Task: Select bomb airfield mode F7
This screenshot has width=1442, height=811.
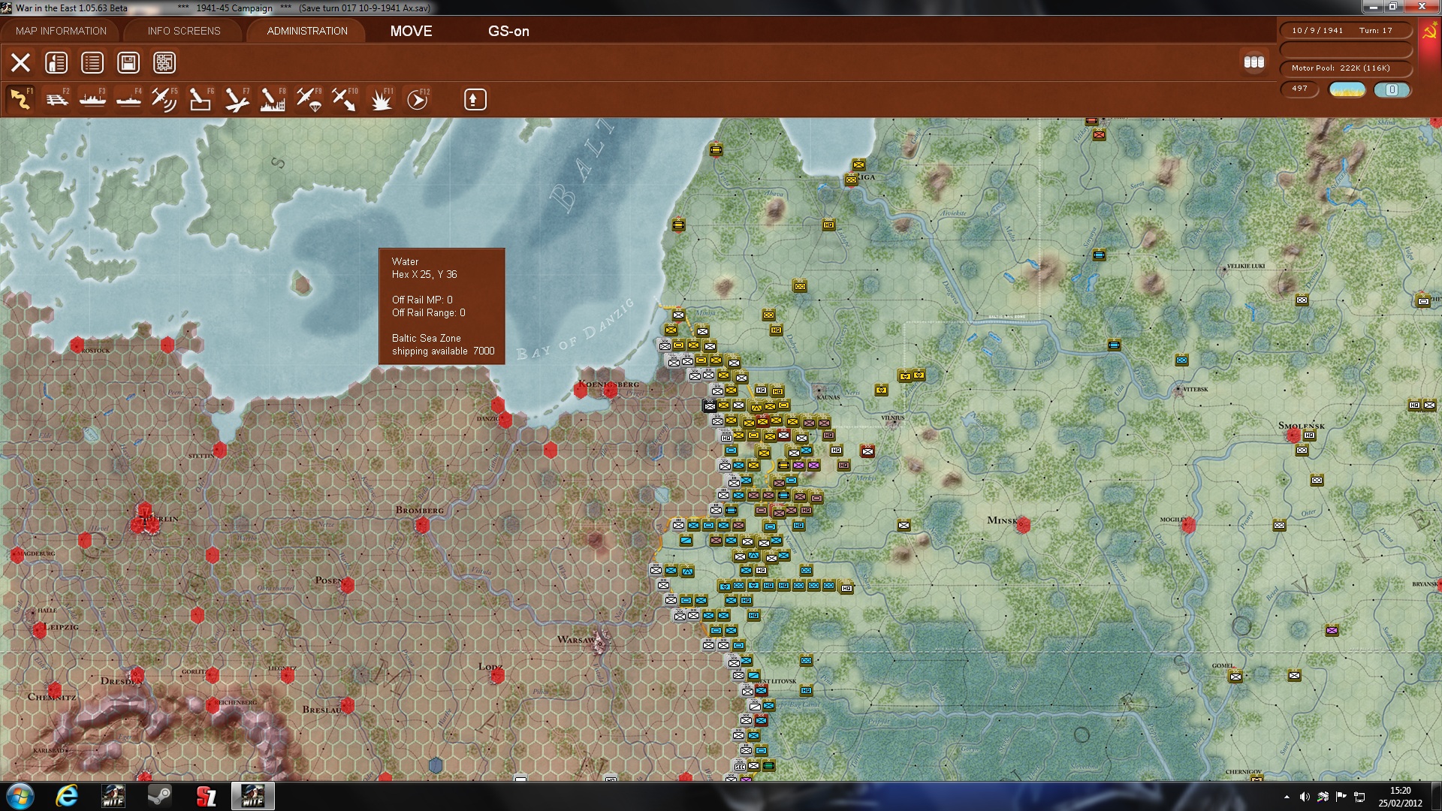Action: tap(237, 99)
